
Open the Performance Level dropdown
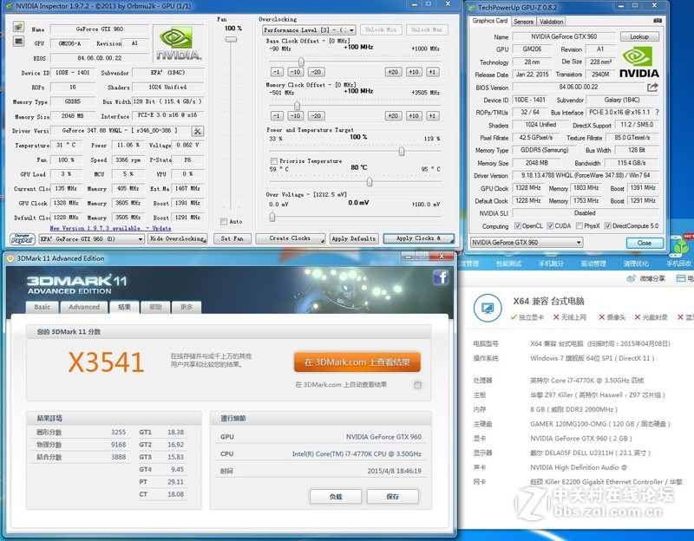pyautogui.click(x=351, y=29)
